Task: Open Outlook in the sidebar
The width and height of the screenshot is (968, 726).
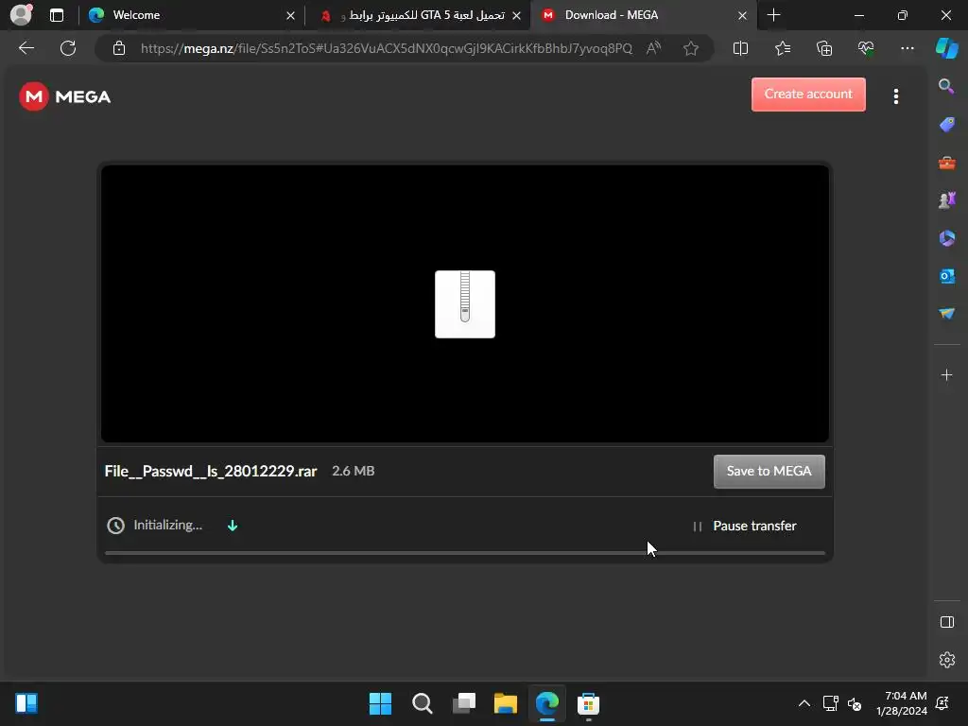Action: coord(946,276)
